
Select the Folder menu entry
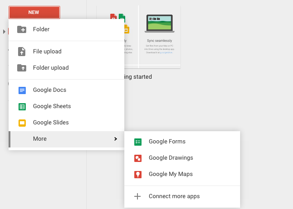66,29
